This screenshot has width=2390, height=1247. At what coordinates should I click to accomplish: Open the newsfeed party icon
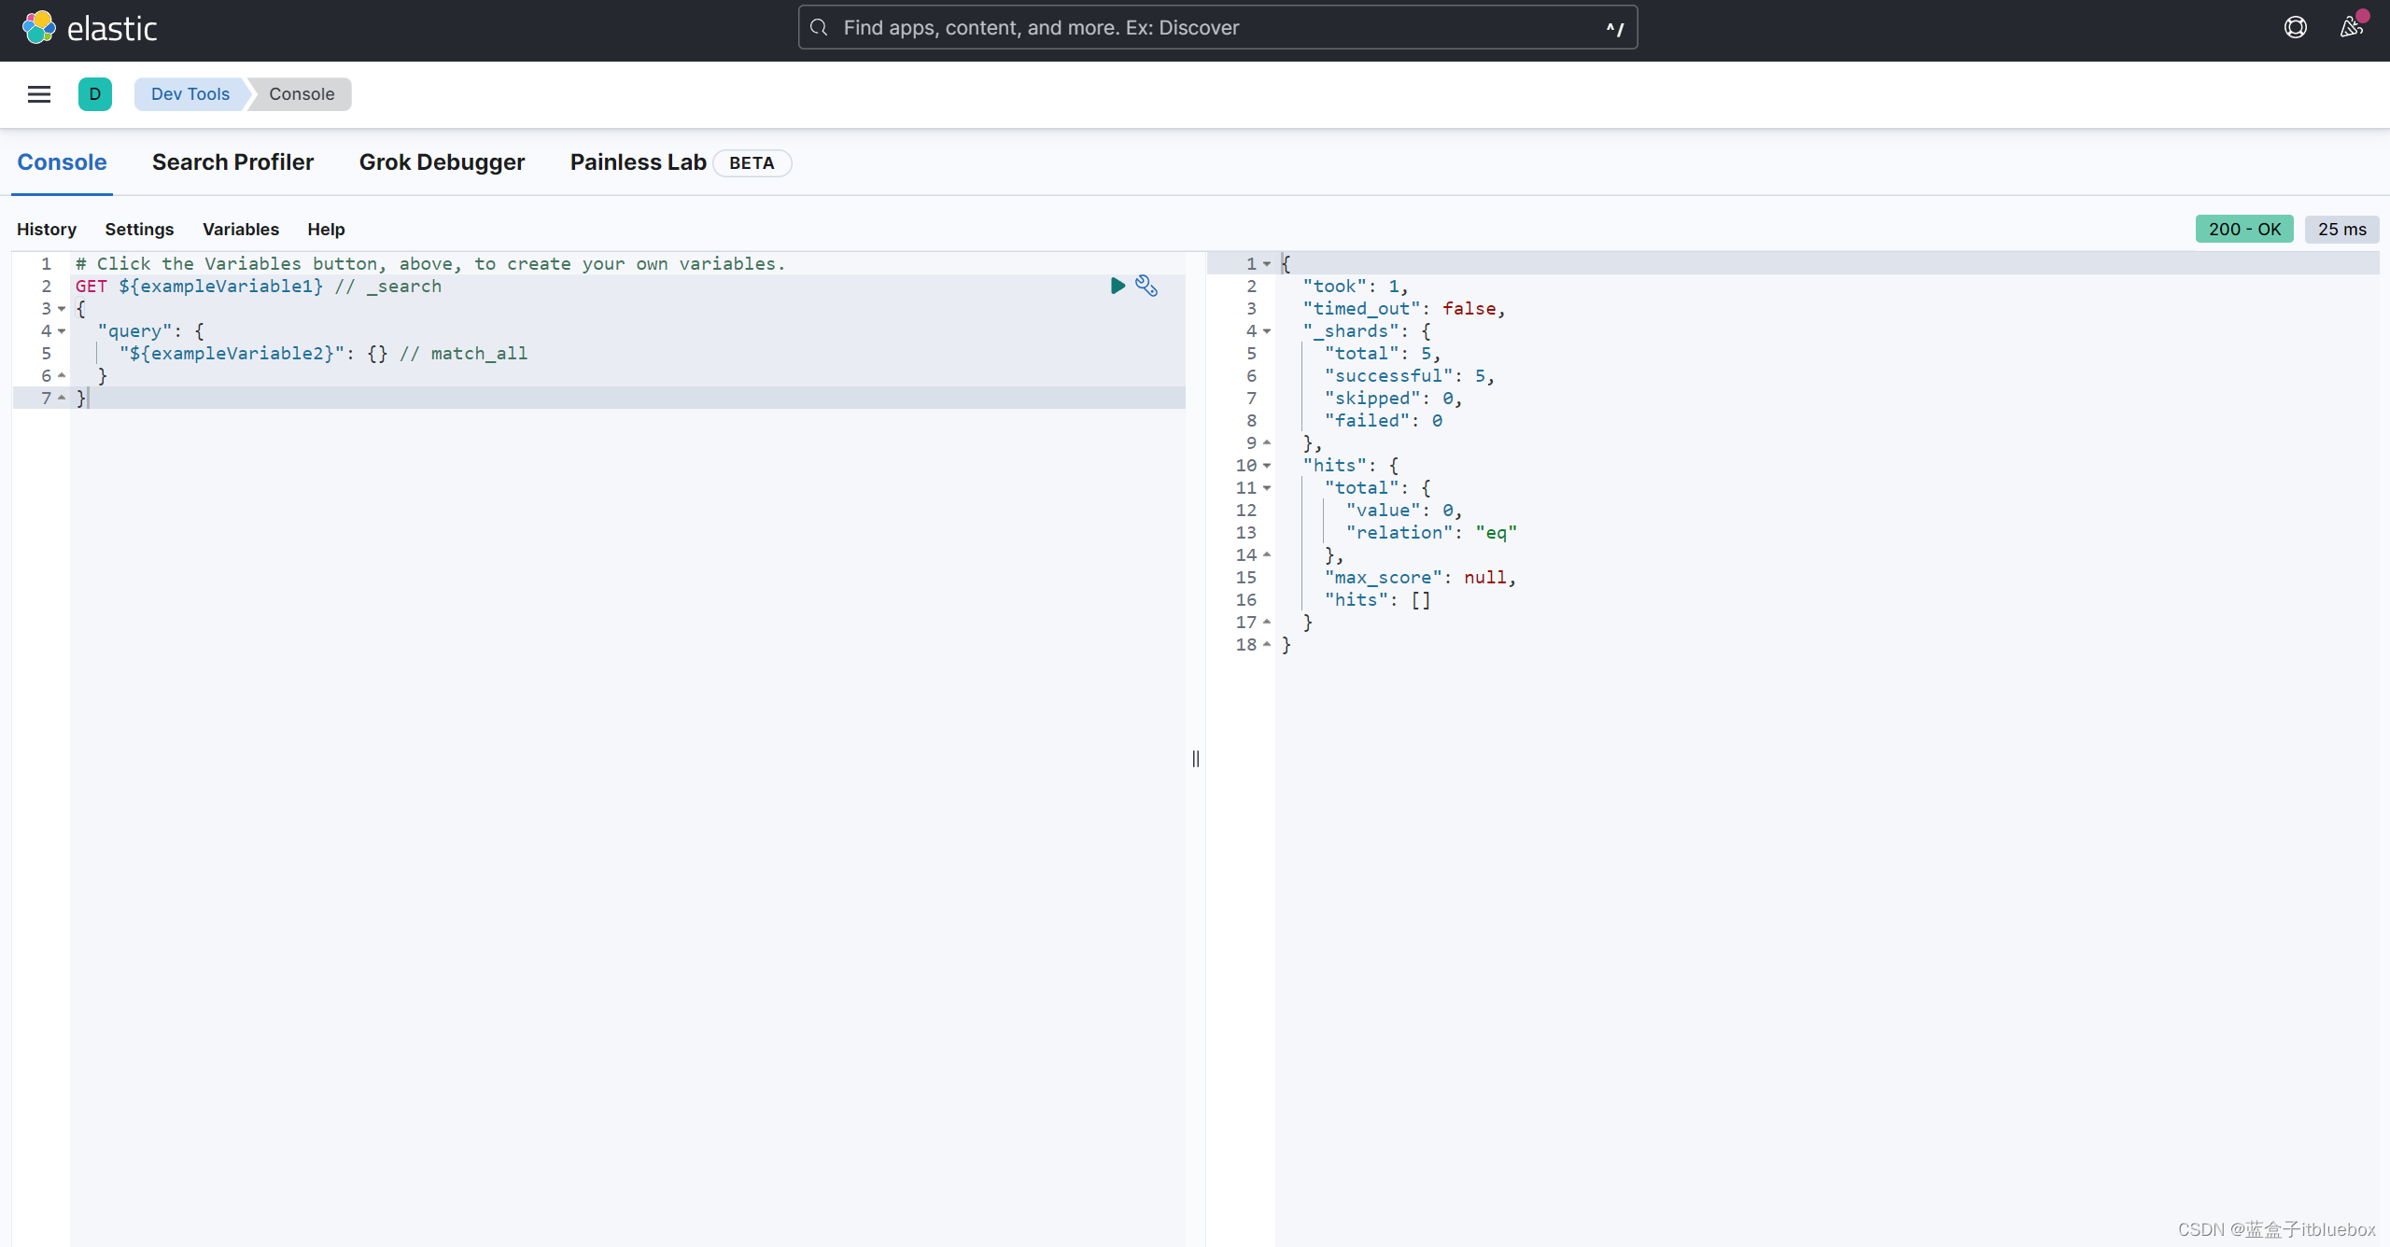(2351, 28)
